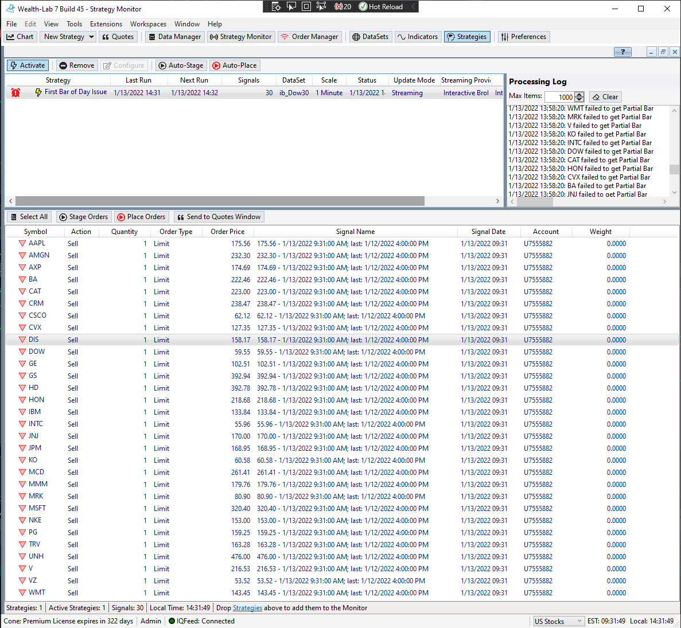Toggle Auto-Stage for signals
The image size is (681, 628).
(x=181, y=65)
